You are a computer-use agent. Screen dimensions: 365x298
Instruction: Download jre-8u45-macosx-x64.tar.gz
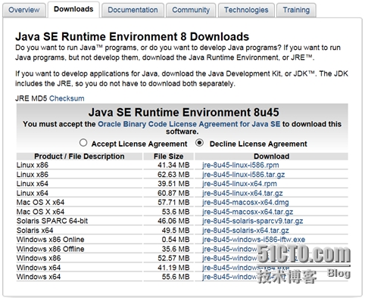pyautogui.click(x=248, y=212)
